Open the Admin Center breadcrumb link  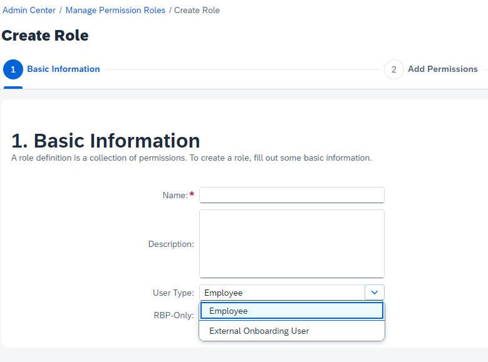tap(29, 10)
